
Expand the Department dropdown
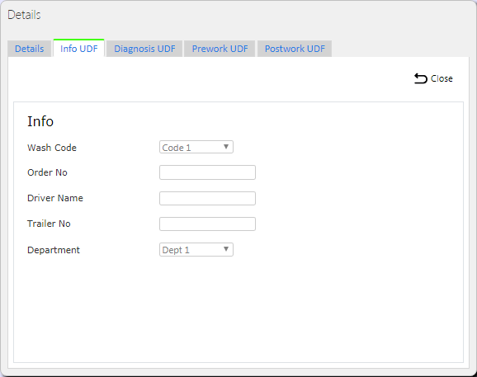click(x=196, y=250)
